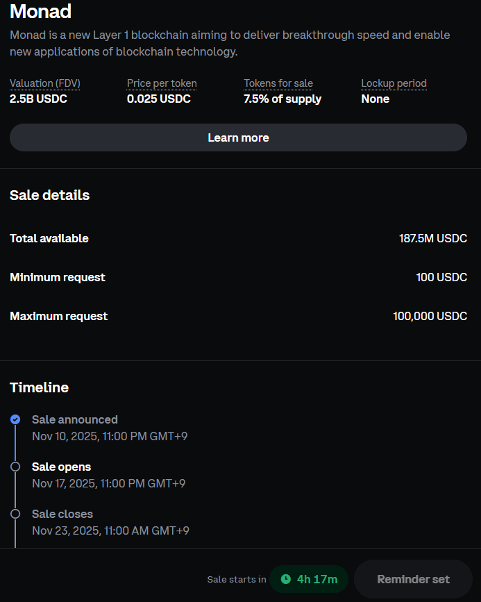Viewport: 481px width, 602px height.
Task: Click the Nov 10, 2025 date text
Action: (x=110, y=436)
